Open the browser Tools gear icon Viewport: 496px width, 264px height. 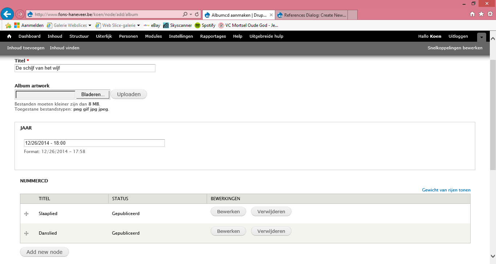490,14
